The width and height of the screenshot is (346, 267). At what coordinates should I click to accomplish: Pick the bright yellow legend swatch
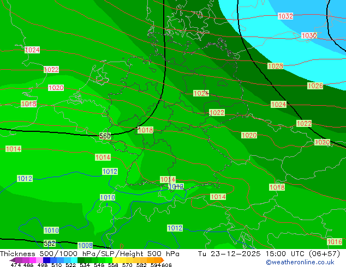pyautogui.click(x=116, y=260)
